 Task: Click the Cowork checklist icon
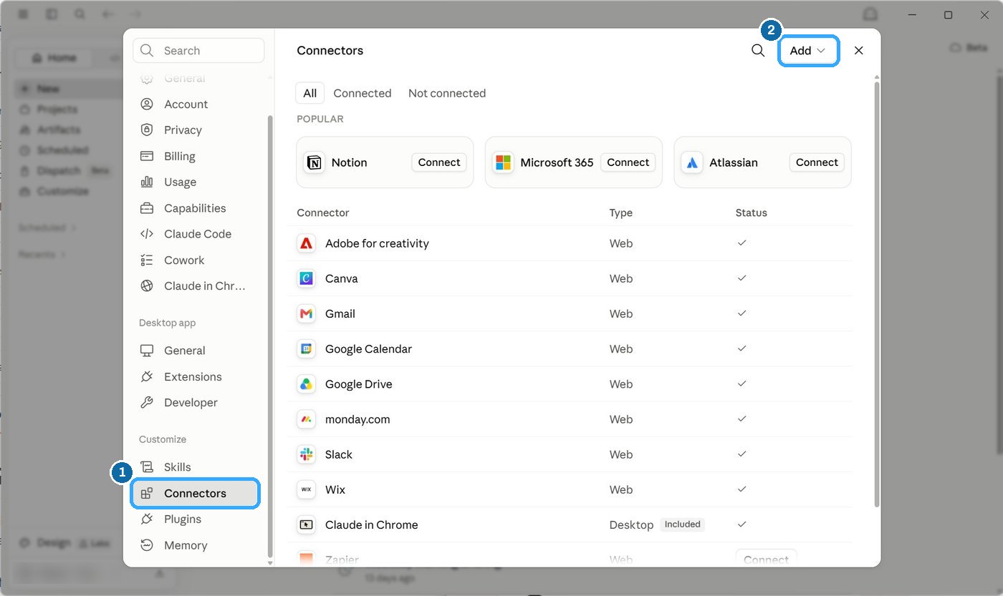pos(147,260)
